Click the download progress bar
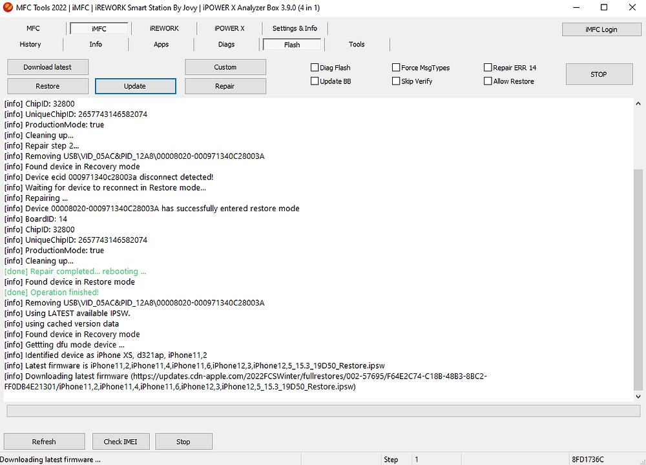This screenshot has width=646, height=465. tap(324, 411)
